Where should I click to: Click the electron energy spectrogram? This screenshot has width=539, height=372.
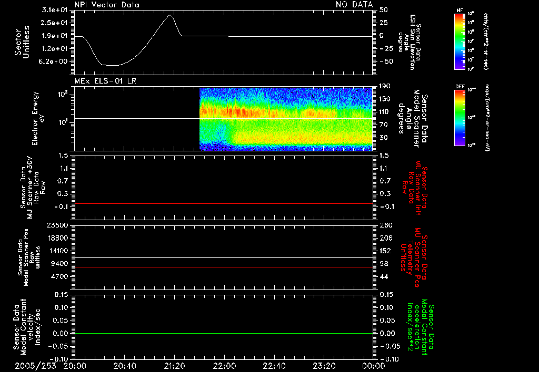tap(286, 119)
